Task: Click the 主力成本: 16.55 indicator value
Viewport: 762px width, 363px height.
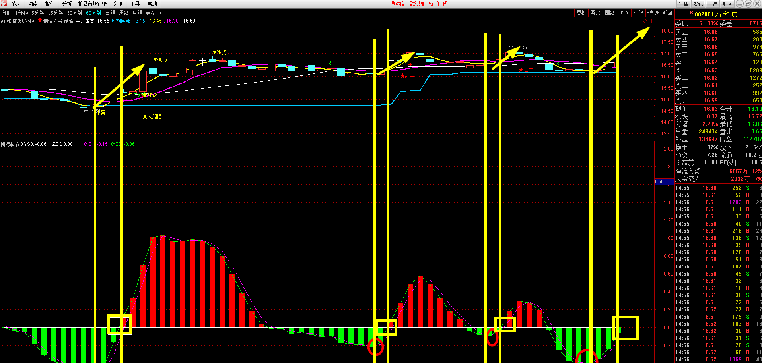Action: coord(92,21)
